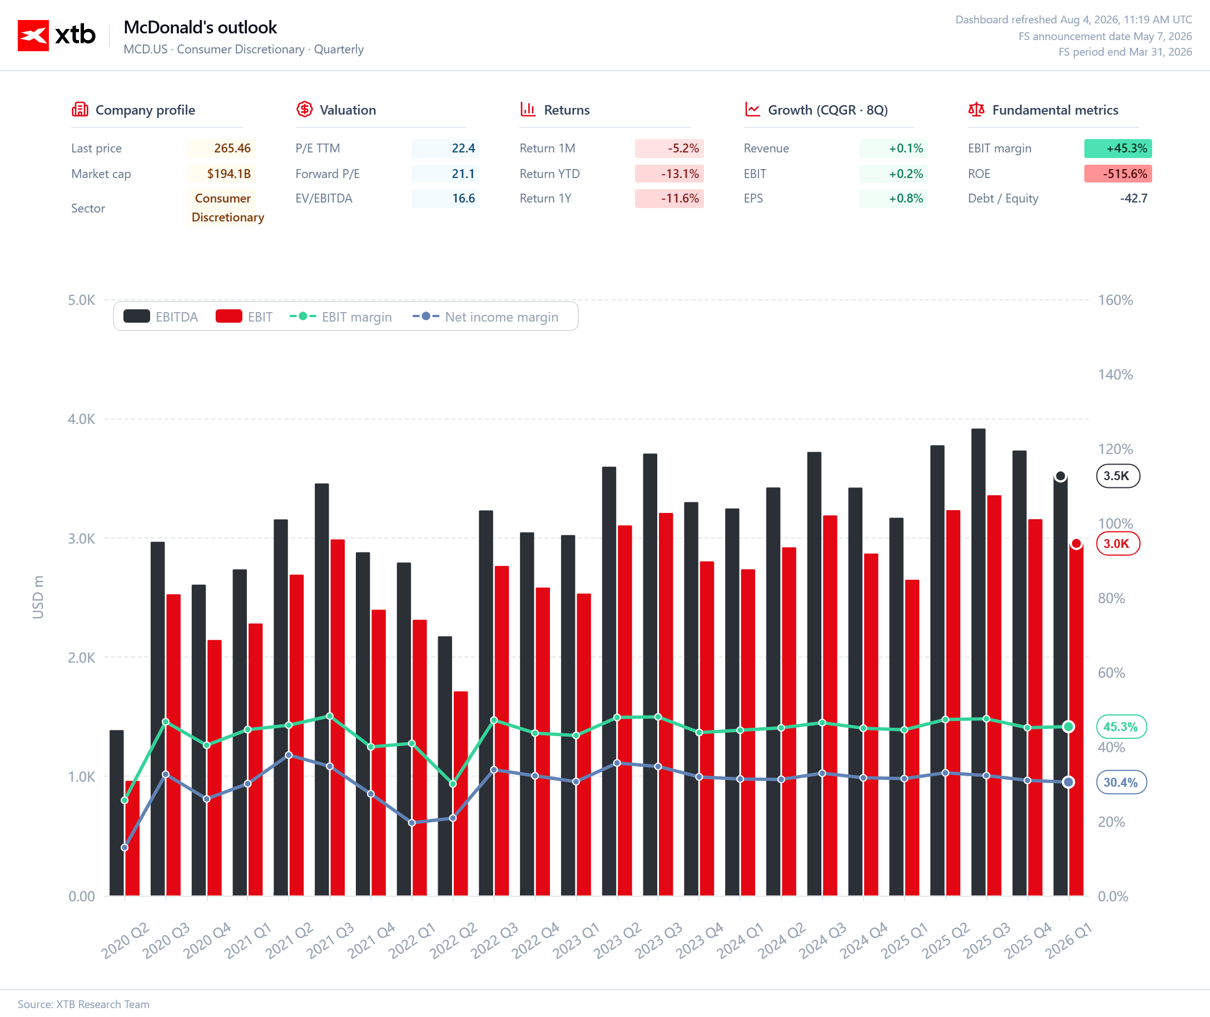This screenshot has height=1017, width=1210.
Task: Click the EBIT growth value +0.2%
Action: coord(893,174)
